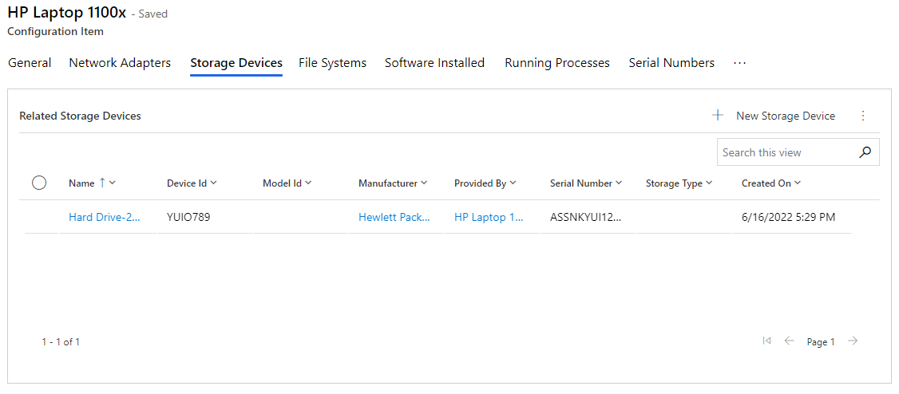The height and width of the screenshot is (394, 899).
Task: Open the Running Processes tab
Action: click(557, 63)
